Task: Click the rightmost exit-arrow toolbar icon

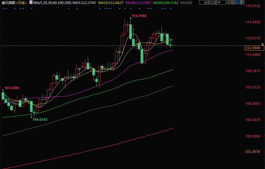Action: point(242,3)
